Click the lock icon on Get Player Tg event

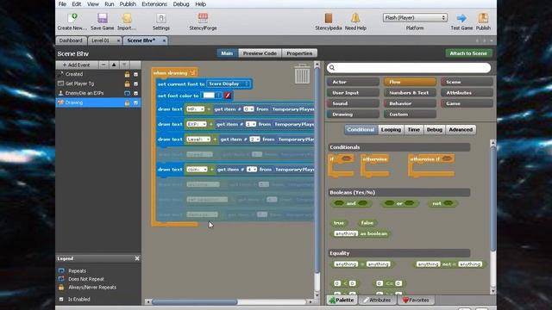[127, 84]
